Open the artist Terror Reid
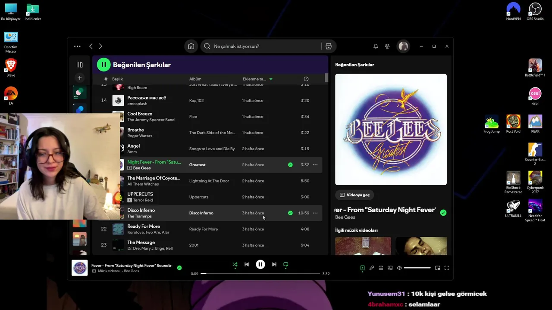Screen dimensions: 552x310 [143, 200]
